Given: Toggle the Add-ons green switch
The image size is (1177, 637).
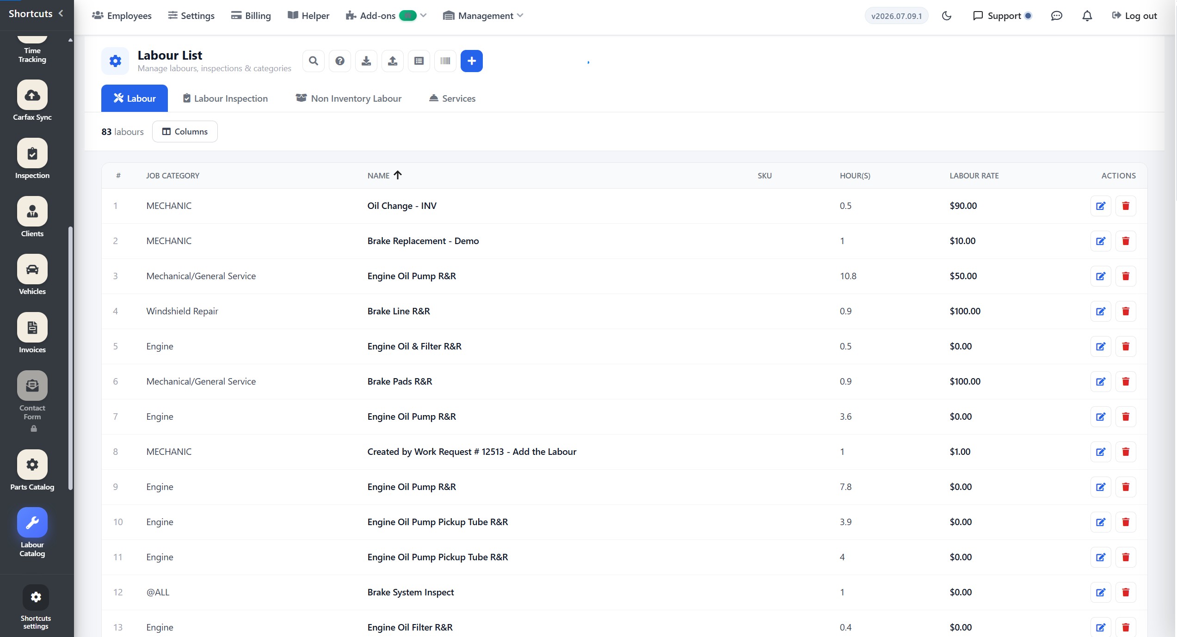Looking at the screenshot, I should coord(408,16).
